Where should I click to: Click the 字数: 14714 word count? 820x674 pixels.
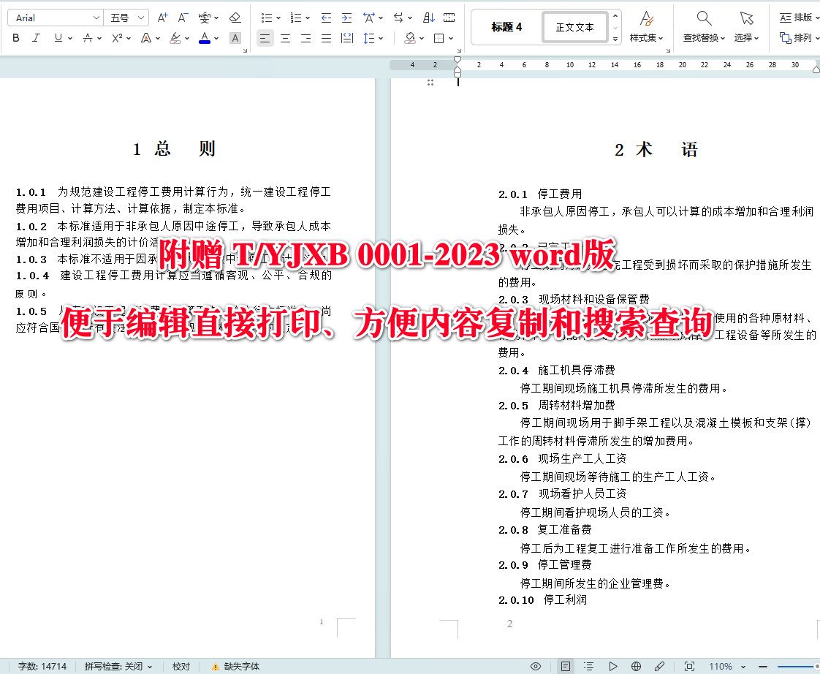tap(42, 666)
